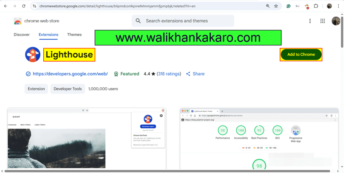Open site information icon in address bar
The height and width of the screenshot is (173, 344).
(35, 6)
